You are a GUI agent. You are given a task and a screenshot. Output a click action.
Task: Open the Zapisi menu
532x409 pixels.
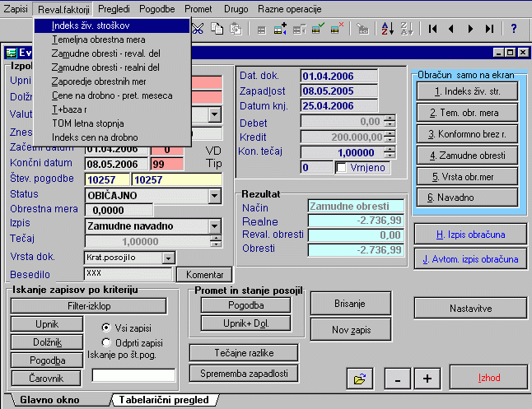(16, 9)
